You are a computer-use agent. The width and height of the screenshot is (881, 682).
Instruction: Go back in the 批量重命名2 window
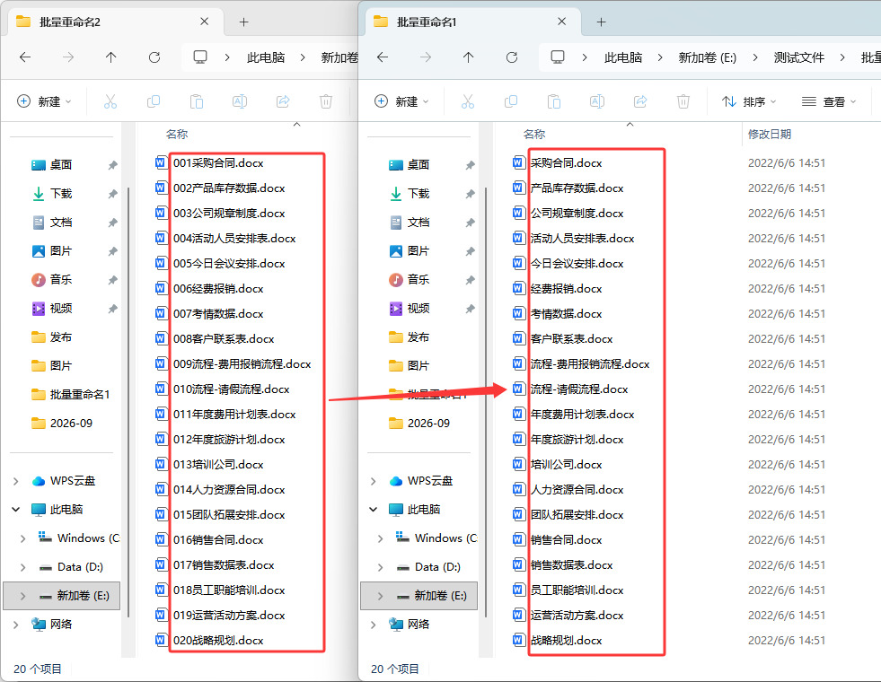(25, 57)
